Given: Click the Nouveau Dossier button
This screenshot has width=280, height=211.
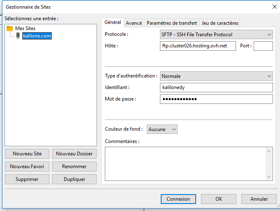Looking at the screenshot, I should [74, 154].
